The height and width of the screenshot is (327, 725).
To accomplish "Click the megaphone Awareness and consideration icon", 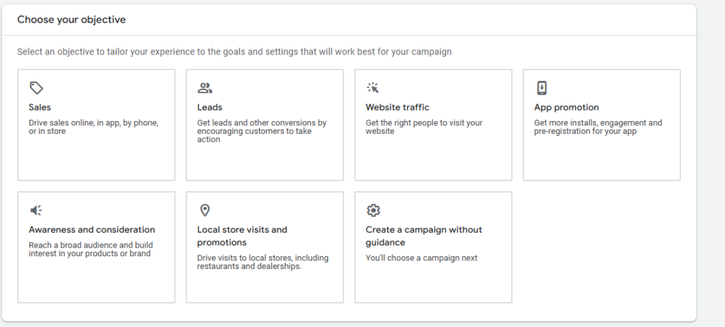I will click(36, 210).
